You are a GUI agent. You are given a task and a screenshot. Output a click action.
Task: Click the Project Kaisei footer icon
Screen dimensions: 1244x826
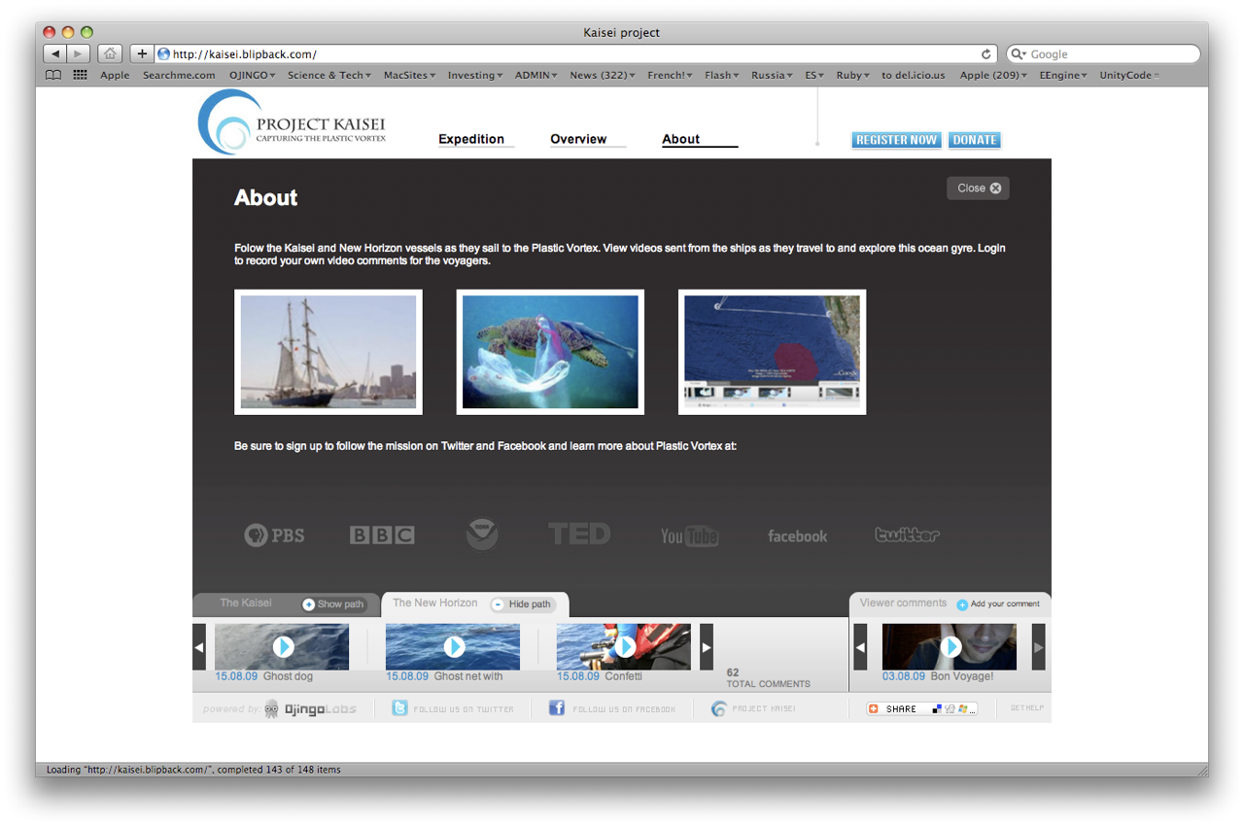(718, 708)
